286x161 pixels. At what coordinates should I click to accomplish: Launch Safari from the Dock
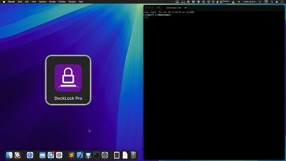pyautogui.click(x=30, y=155)
